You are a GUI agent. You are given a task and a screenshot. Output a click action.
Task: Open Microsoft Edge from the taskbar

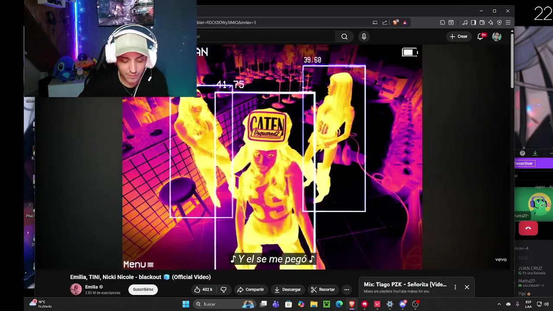coord(339,304)
